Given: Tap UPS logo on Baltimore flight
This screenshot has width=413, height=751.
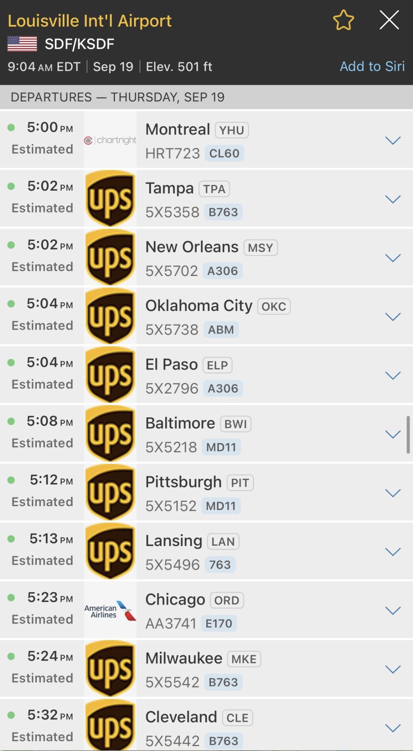Looking at the screenshot, I should point(110,433).
